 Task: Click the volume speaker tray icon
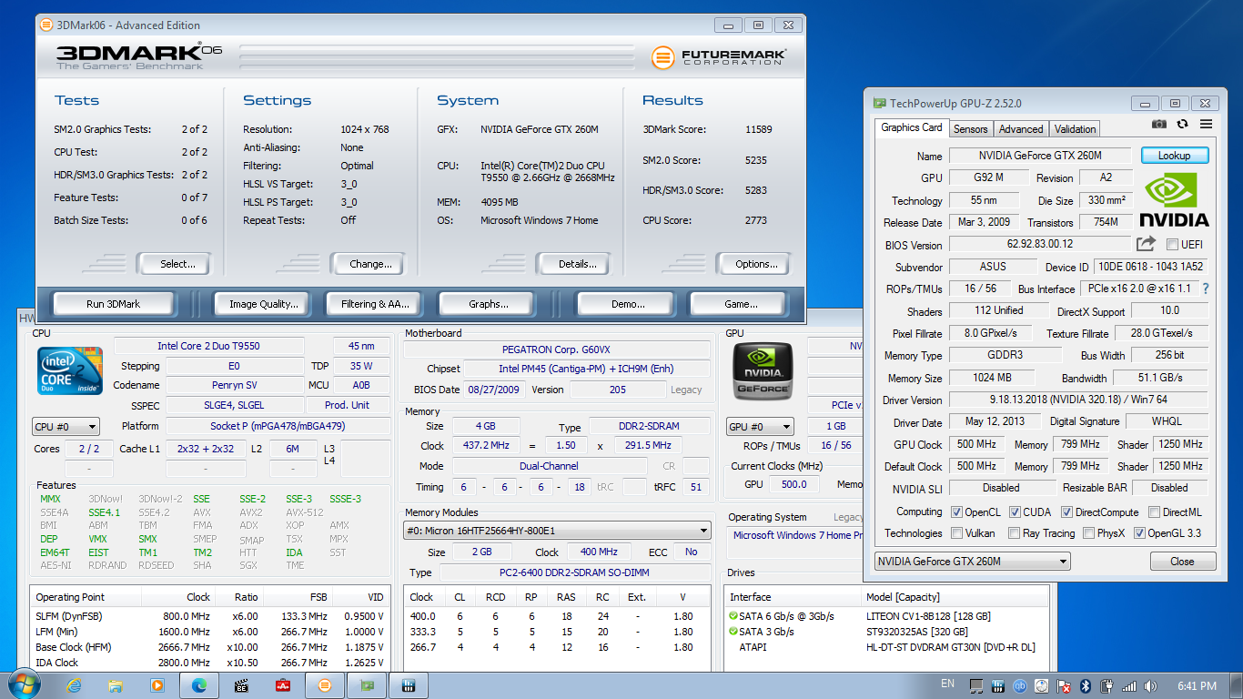point(1151,686)
